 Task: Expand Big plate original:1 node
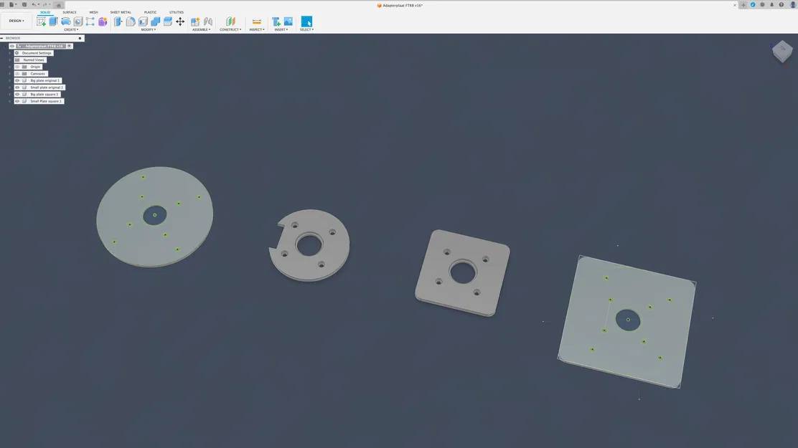coord(9,80)
